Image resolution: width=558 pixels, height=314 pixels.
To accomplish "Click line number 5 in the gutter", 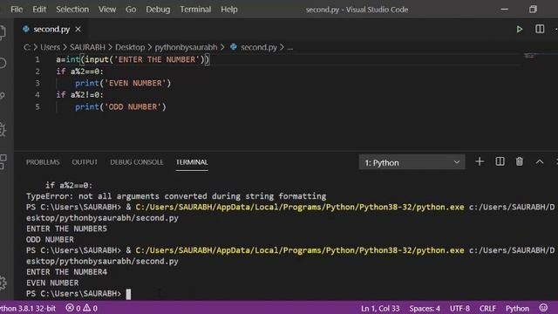I will (x=37, y=106).
